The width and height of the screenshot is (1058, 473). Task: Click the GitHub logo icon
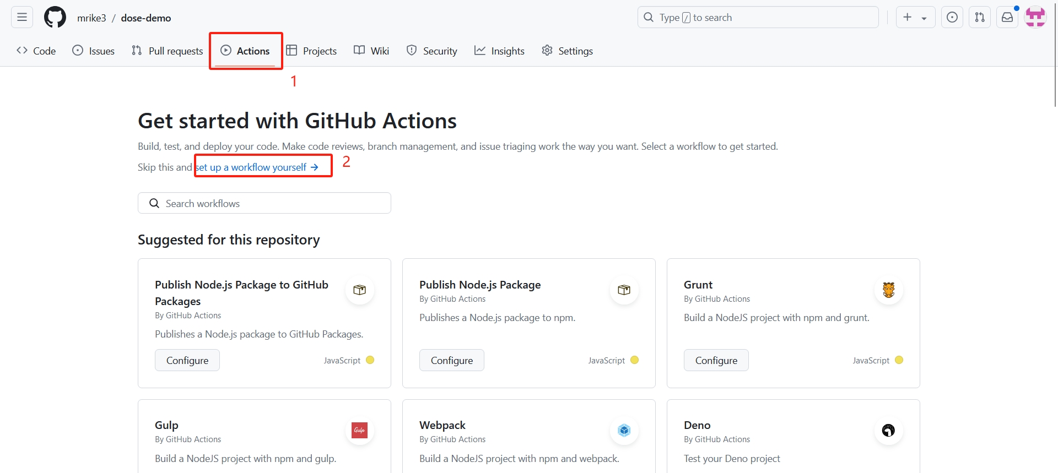tap(55, 18)
